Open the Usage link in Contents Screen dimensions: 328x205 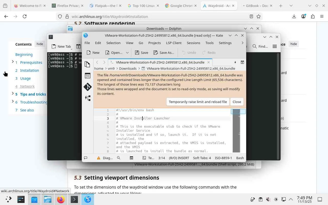25,78
